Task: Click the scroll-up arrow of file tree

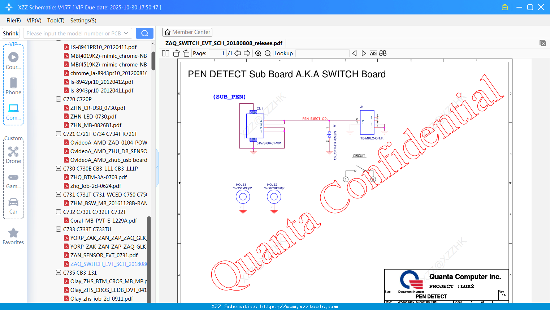Action: [153, 44]
